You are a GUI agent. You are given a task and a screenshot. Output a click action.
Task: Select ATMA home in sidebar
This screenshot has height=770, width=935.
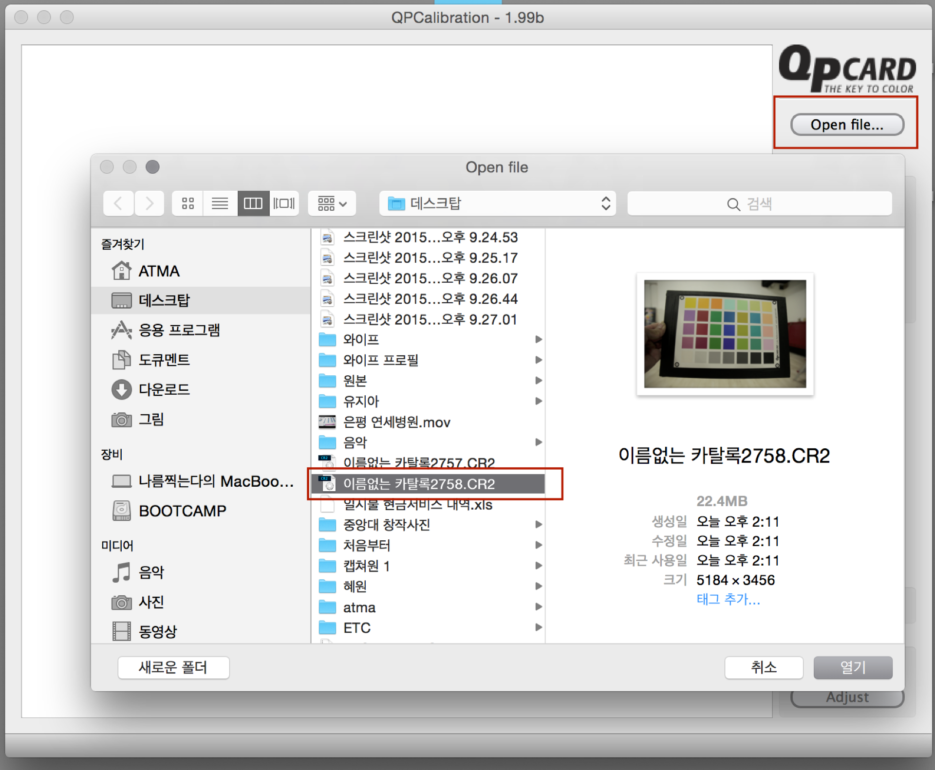pos(159,271)
